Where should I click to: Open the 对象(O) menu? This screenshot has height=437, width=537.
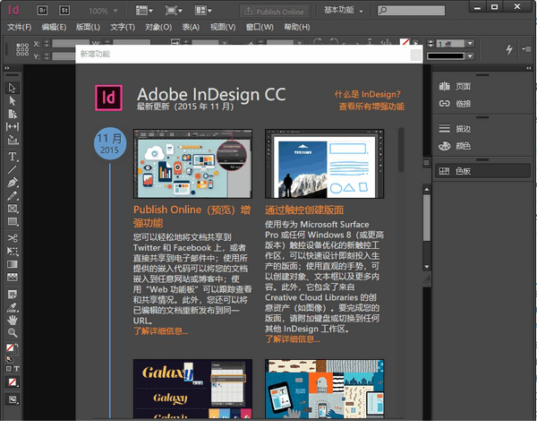tap(158, 27)
